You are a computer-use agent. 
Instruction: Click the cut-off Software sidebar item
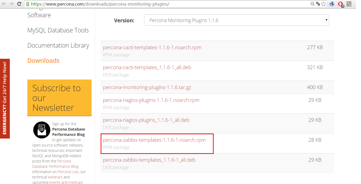39,15
